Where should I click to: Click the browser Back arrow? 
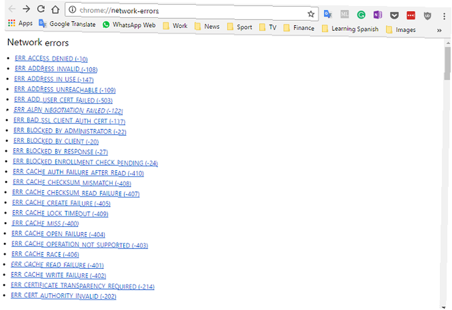point(12,9)
